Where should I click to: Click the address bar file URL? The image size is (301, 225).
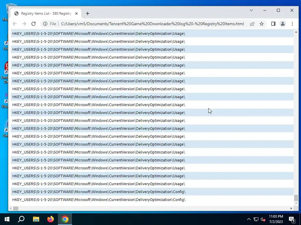click(x=153, y=24)
